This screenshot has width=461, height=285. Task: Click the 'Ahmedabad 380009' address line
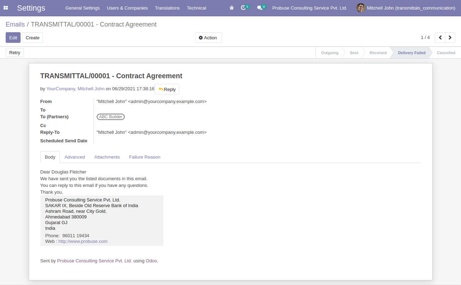pyautogui.click(x=66, y=217)
